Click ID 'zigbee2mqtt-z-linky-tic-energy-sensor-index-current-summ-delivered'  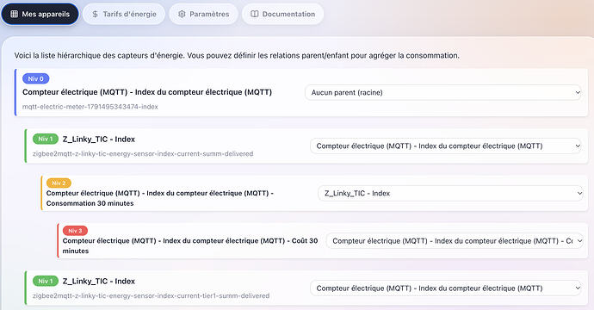click(143, 154)
